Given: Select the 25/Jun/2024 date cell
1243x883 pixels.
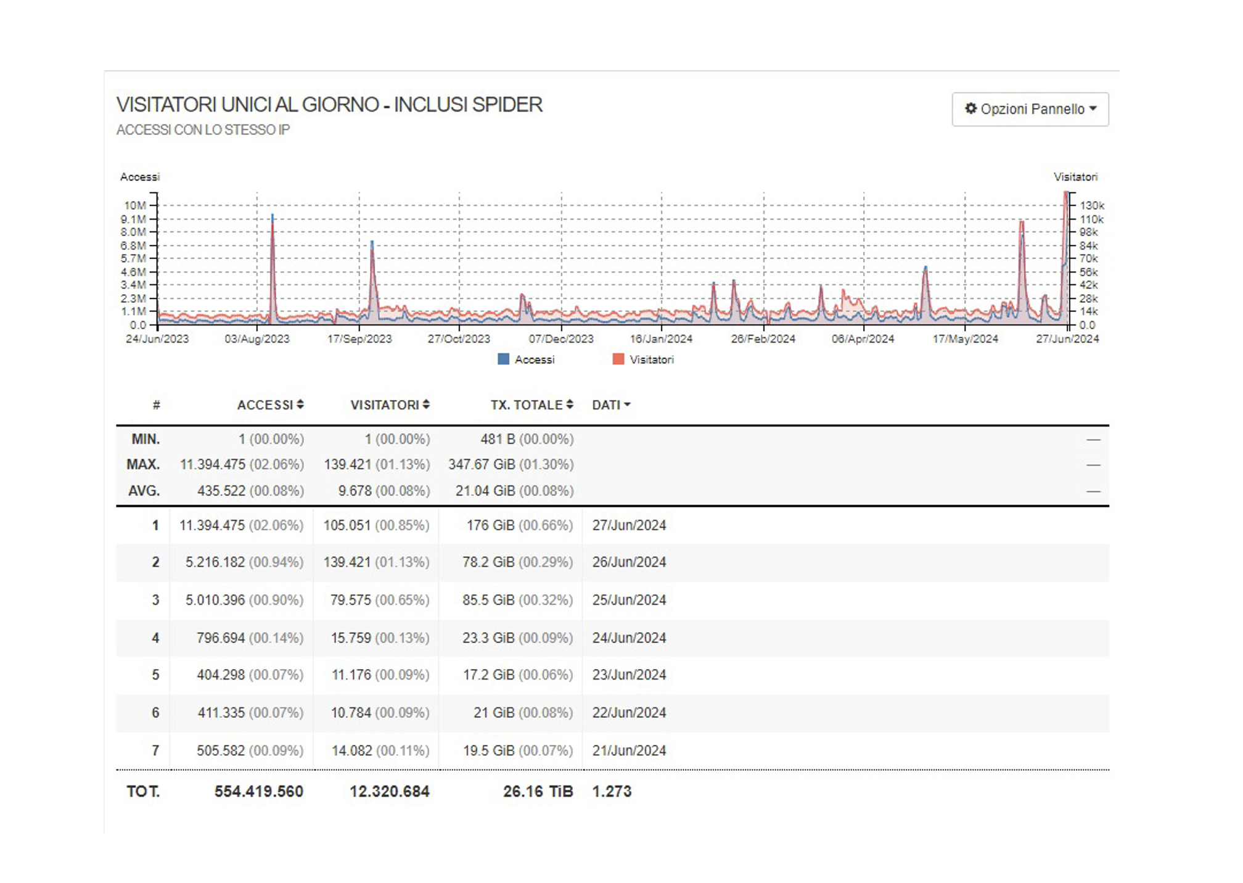Looking at the screenshot, I should [629, 600].
